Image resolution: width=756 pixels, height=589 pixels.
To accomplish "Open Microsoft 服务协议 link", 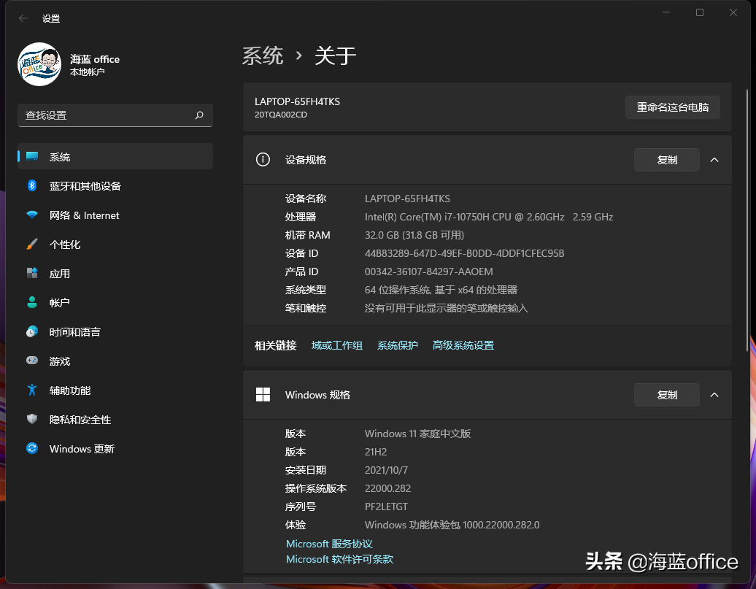I will [x=329, y=544].
